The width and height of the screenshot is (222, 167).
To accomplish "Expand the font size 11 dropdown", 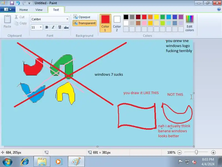I will coord(41,27).
